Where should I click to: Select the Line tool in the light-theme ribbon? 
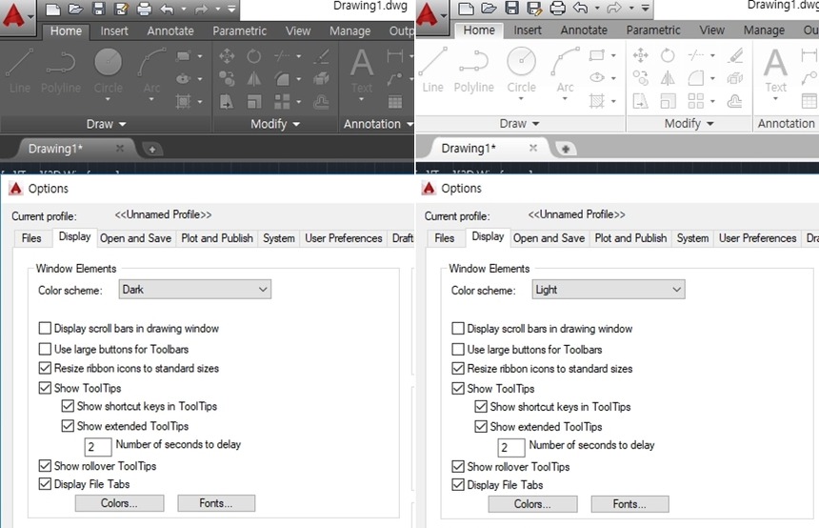[433, 71]
